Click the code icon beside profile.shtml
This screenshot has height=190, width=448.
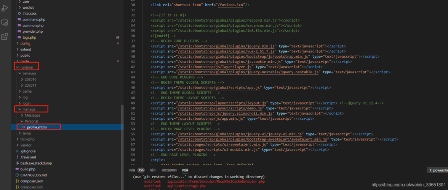click(24, 127)
